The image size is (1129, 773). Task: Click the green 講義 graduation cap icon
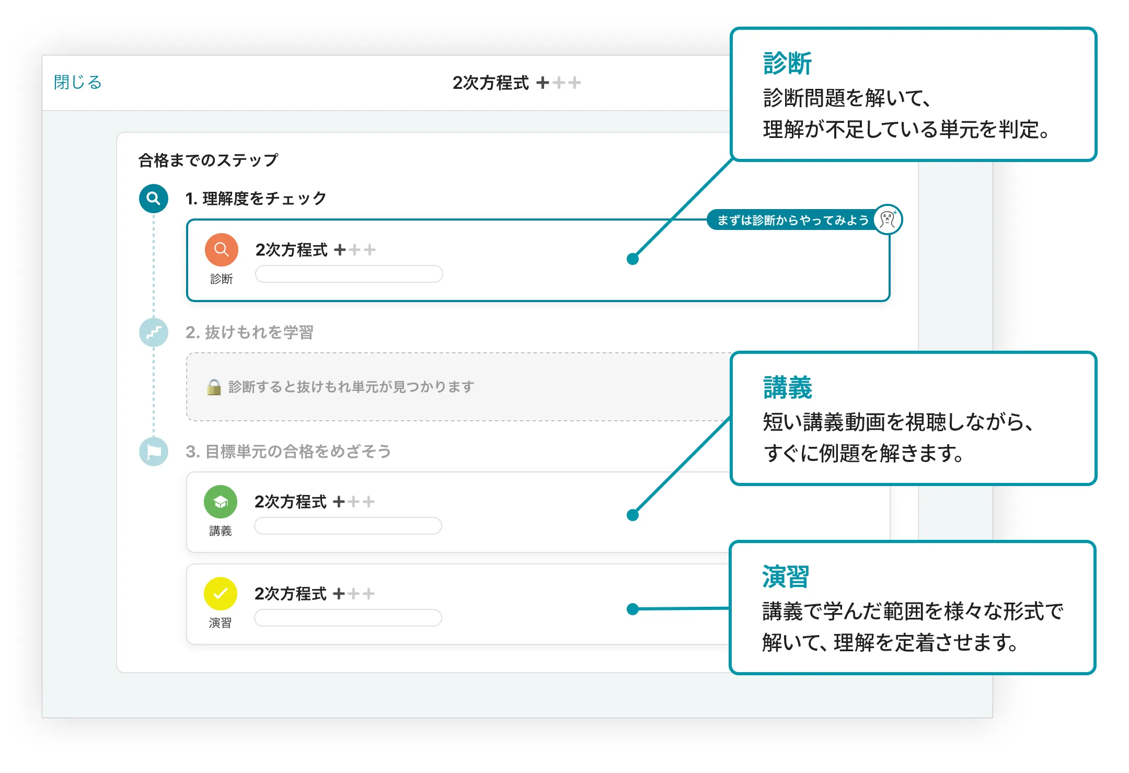tap(221, 502)
